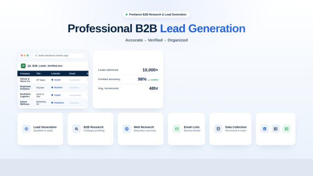
Task: Click the lock icon in address bar
Action: (36, 55)
